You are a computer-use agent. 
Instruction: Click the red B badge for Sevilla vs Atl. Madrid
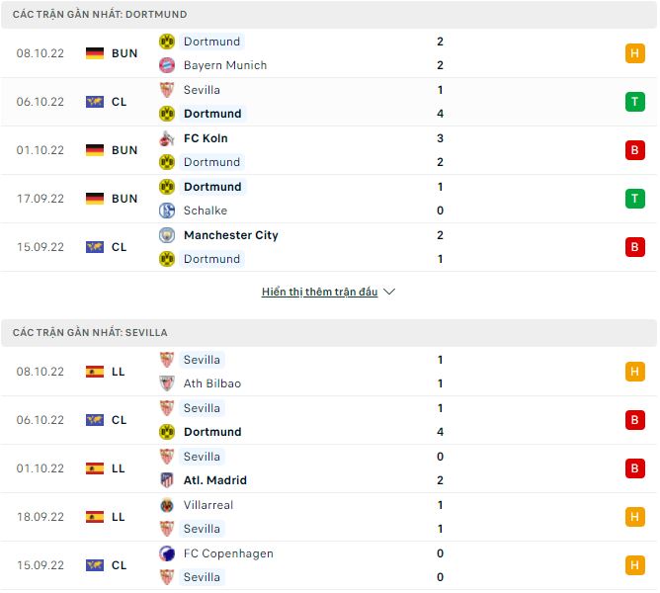coord(634,468)
